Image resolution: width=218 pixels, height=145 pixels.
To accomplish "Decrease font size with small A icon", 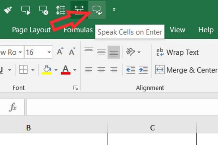I will click(72, 51).
